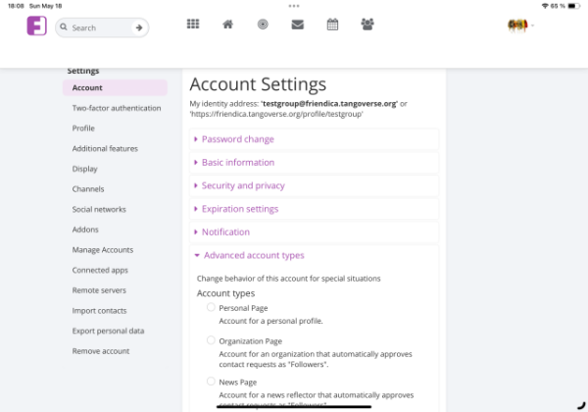This screenshot has width=588, height=412.
Task: Open private messages envelope icon
Action: coord(297,25)
